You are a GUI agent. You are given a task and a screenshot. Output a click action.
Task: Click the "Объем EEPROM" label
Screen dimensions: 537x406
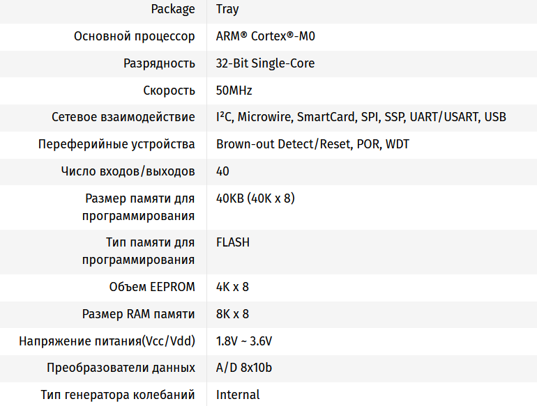[x=152, y=287]
